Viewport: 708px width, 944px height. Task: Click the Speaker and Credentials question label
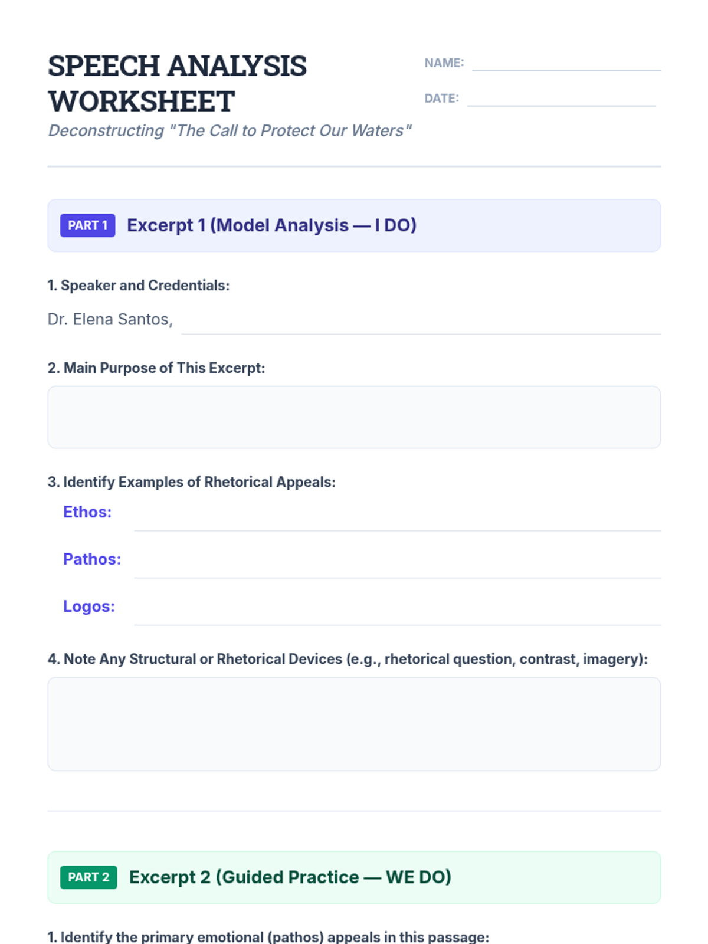[x=139, y=286]
